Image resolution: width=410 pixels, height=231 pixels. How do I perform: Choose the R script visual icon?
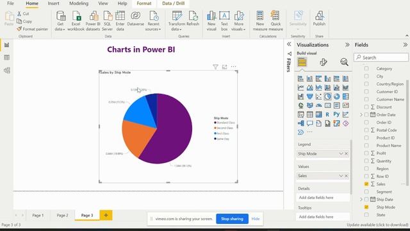(x=327, y=114)
